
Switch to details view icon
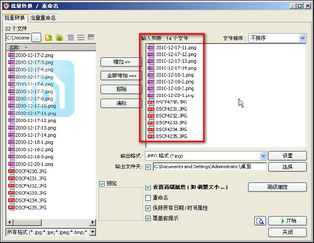point(70,37)
